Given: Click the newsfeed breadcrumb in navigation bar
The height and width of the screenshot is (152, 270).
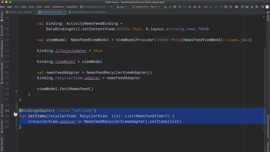Looking at the screenshot, I should [x=72, y=7].
